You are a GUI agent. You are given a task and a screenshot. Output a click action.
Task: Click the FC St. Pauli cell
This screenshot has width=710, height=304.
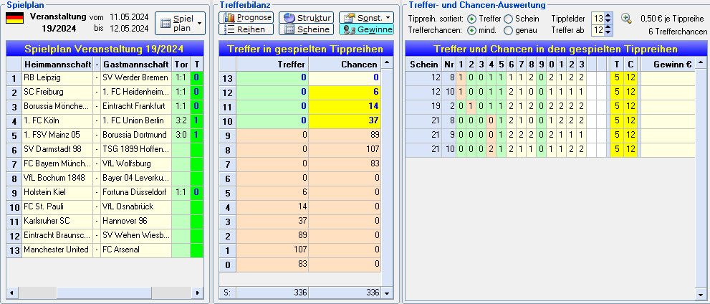click(x=57, y=206)
